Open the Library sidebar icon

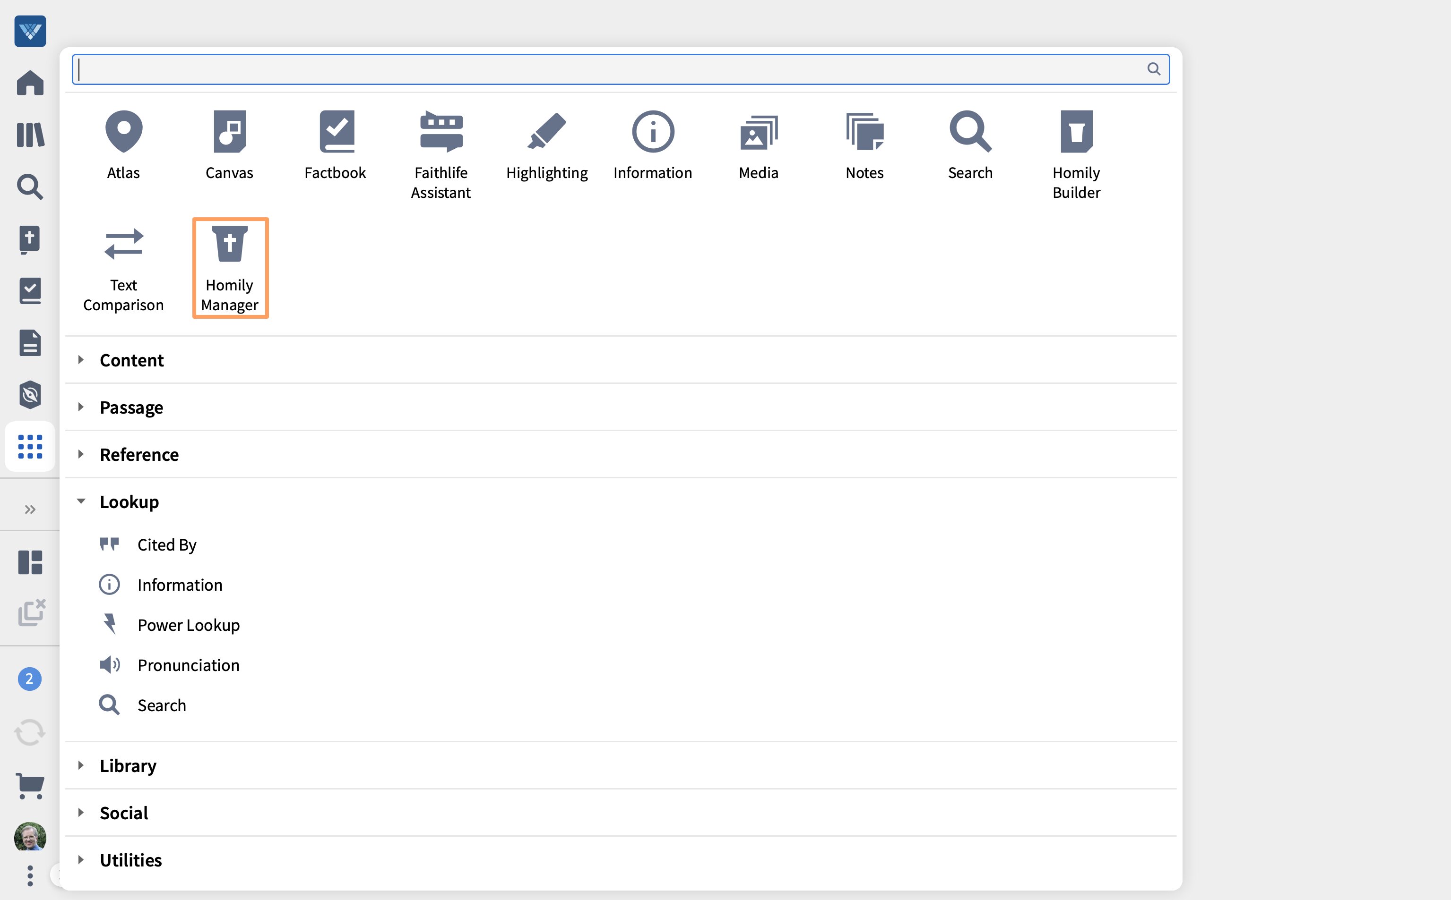pyautogui.click(x=30, y=135)
